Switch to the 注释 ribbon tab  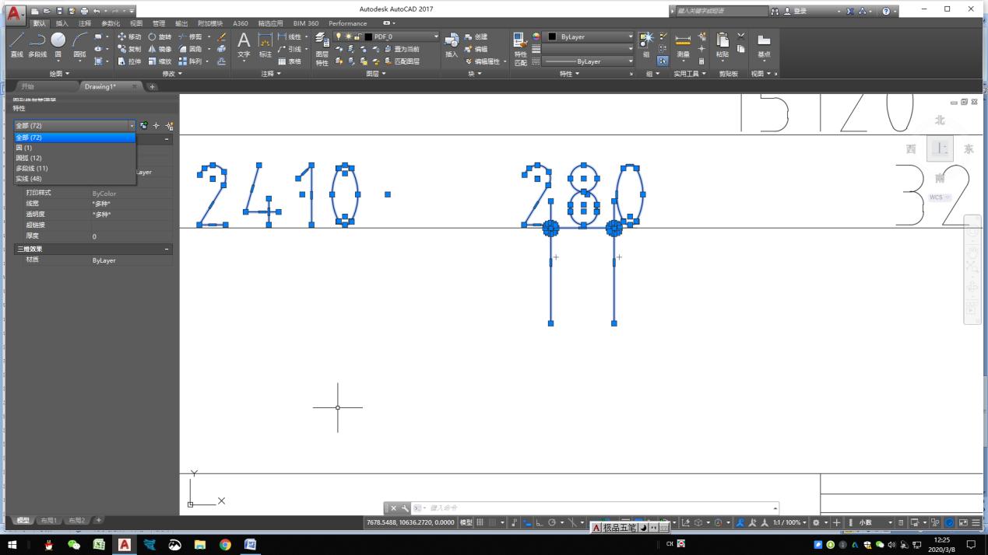pyautogui.click(x=84, y=23)
